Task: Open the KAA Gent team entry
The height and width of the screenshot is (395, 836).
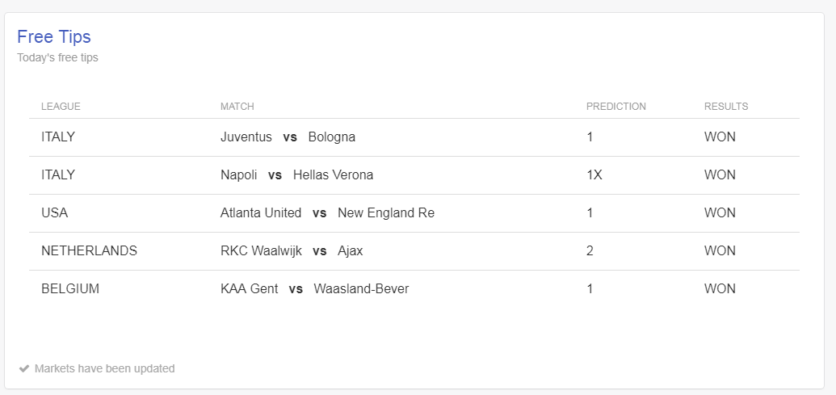Action: click(249, 288)
